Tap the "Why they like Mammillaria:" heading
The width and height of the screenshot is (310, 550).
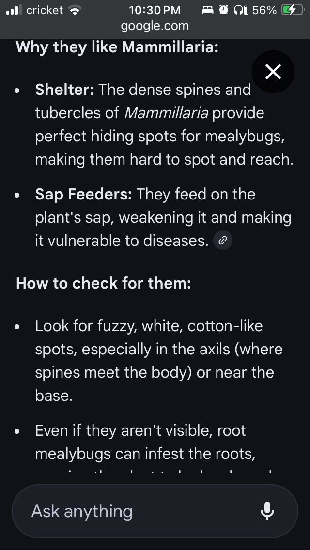117,47
